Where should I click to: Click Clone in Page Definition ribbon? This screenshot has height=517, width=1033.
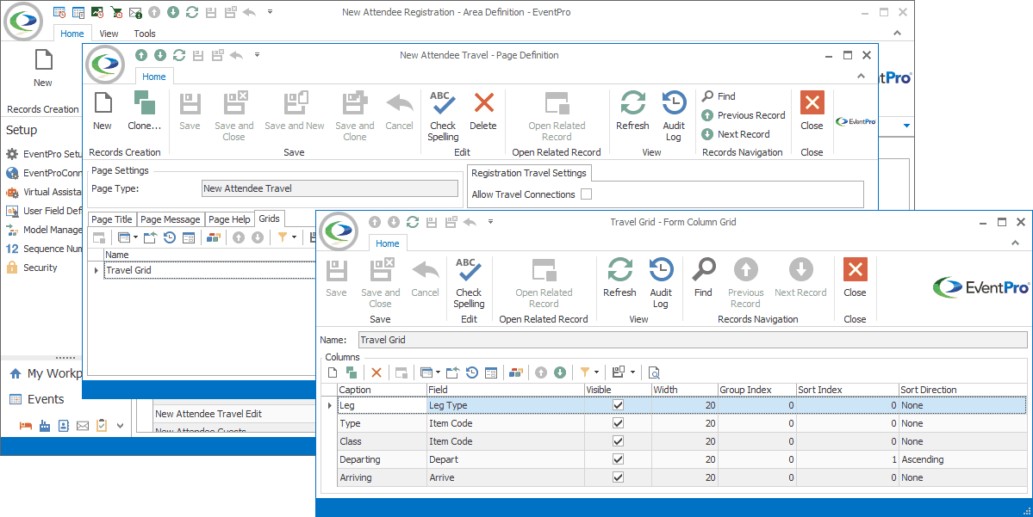(x=144, y=110)
